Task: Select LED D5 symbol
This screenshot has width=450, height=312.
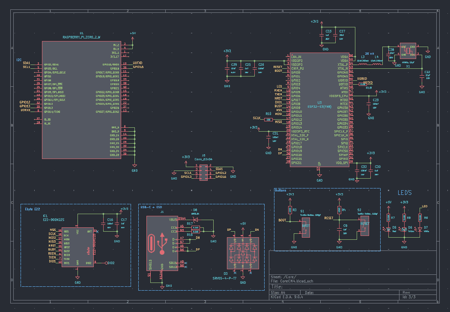Action: pyautogui.click(x=388, y=229)
